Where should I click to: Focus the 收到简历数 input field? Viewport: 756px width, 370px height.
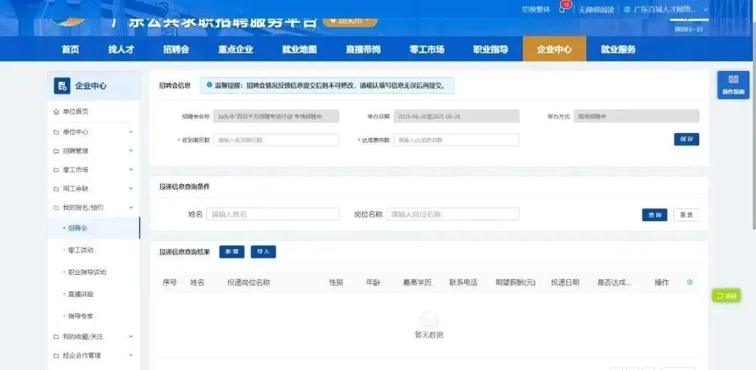(x=276, y=140)
